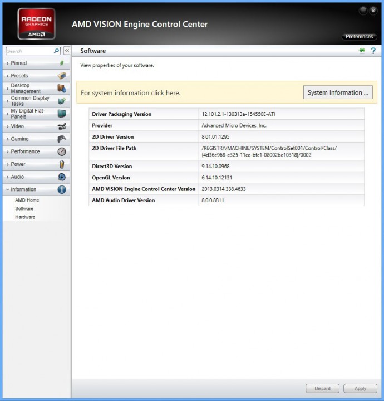Expand the Video section
The width and height of the screenshot is (384, 401).
point(36,126)
